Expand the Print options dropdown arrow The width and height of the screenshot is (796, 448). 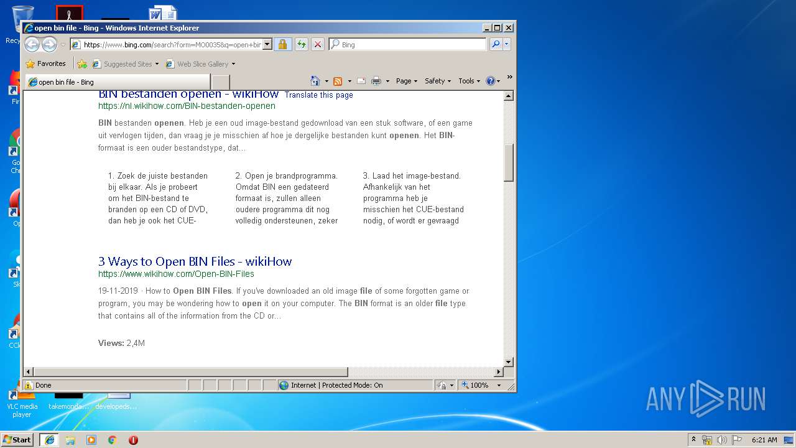coord(387,81)
